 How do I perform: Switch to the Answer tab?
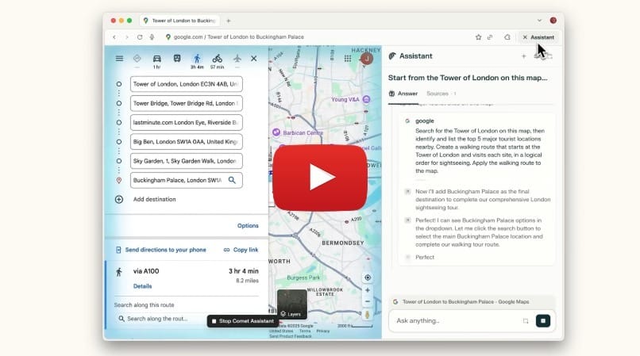[403, 94]
